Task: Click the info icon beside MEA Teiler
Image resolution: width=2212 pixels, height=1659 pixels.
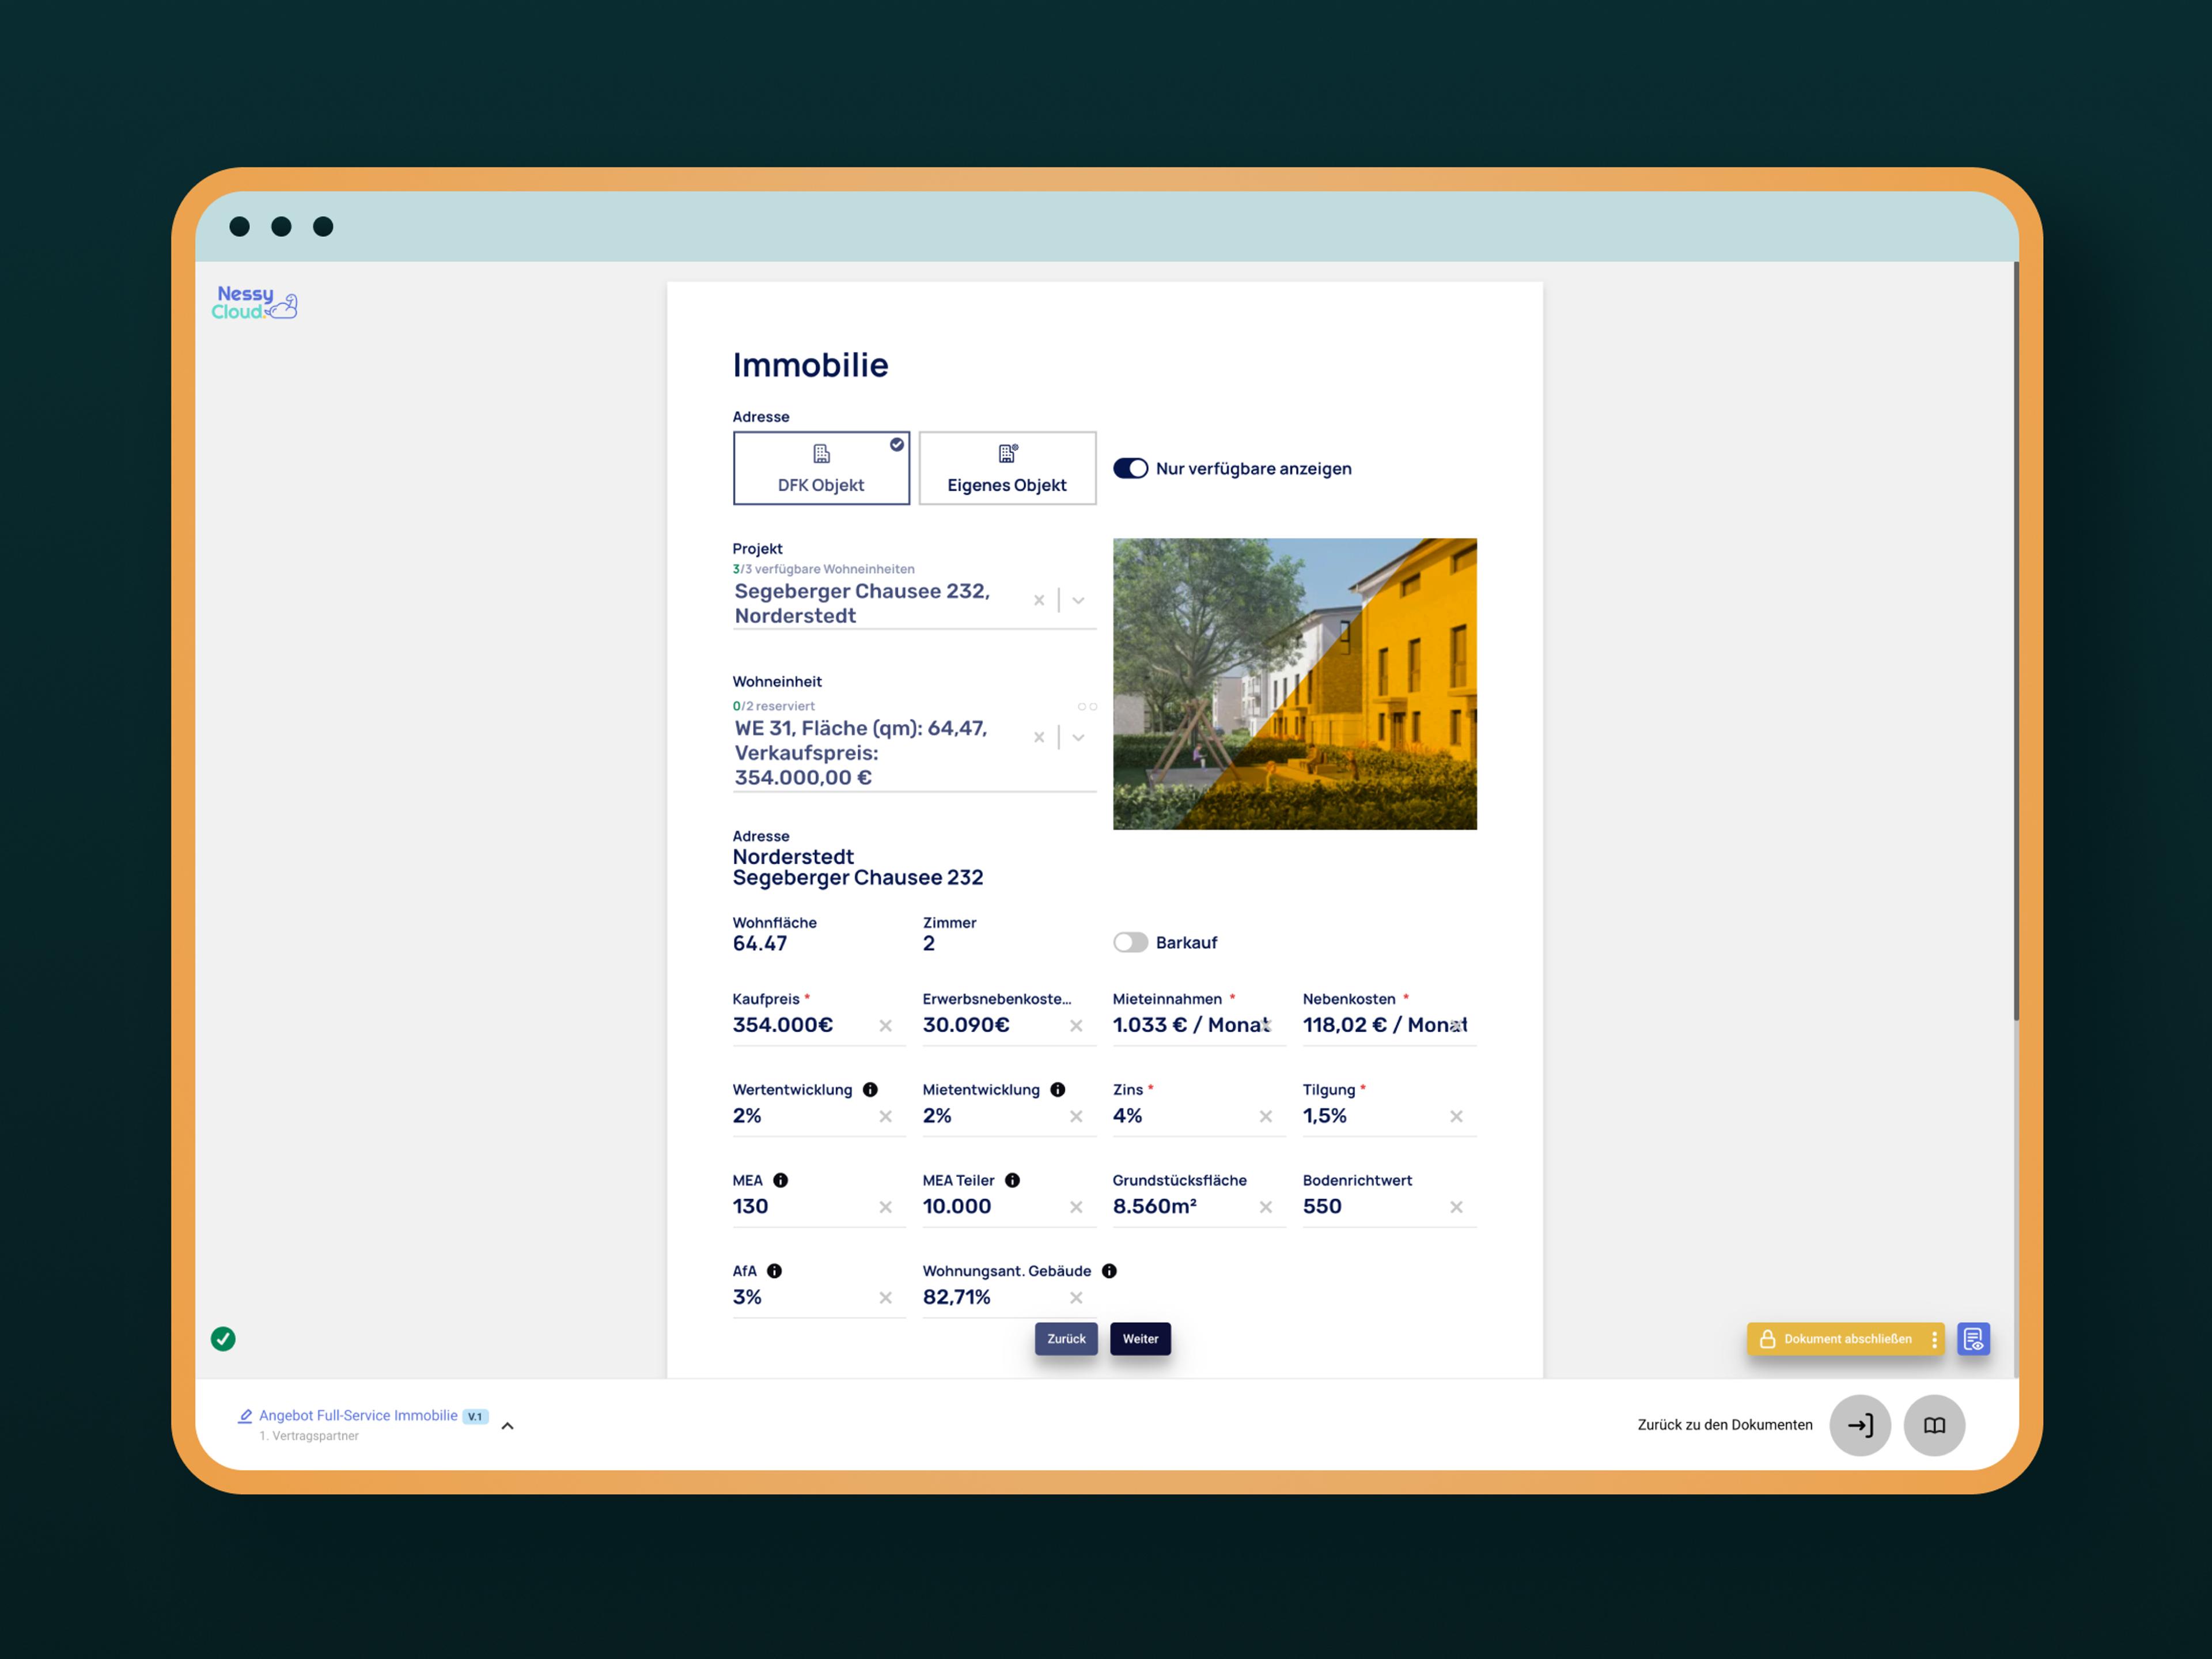Action: [x=1012, y=1180]
